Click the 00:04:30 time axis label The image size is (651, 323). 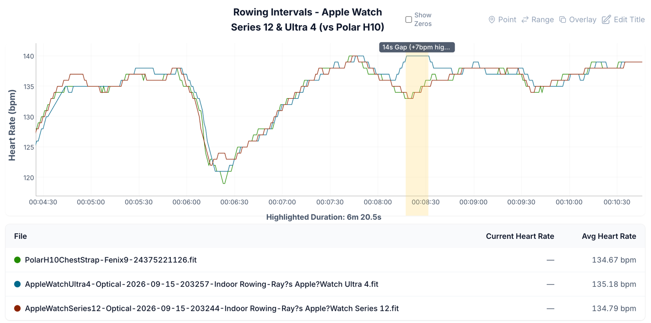(43, 202)
